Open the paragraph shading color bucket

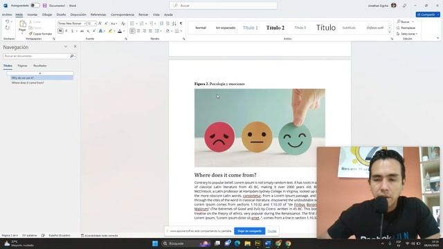point(168,31)
